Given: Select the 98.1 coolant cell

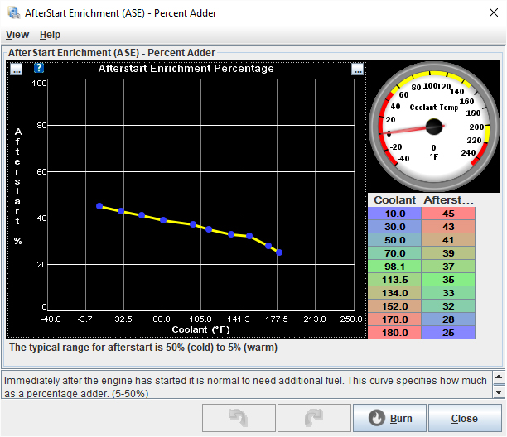Looking at the screenshot, I should pos(394,267).
